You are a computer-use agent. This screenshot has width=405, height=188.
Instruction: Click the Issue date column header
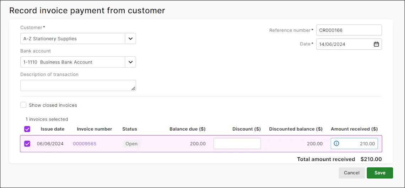point(53,129)
